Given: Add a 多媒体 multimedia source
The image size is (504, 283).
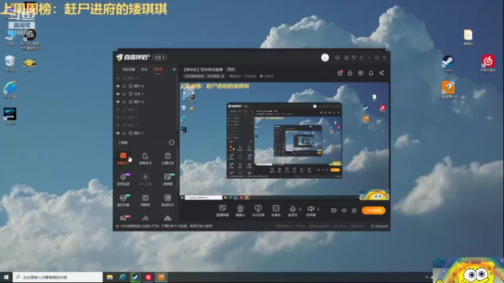Looking at the screenshot, I should tap(276, 211).
